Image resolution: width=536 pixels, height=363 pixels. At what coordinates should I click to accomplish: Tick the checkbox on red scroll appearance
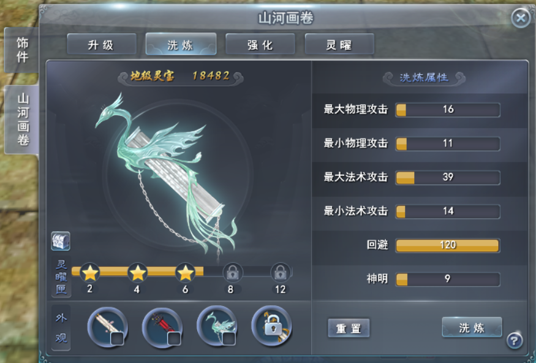tap(173, 338)
